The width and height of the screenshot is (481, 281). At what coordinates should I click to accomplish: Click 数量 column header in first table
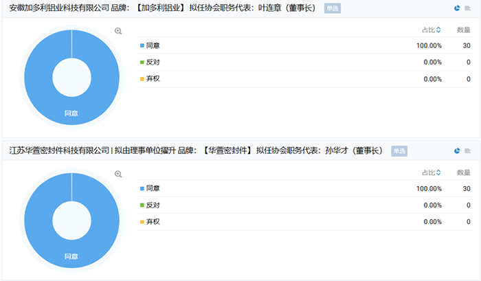(463, 30)
